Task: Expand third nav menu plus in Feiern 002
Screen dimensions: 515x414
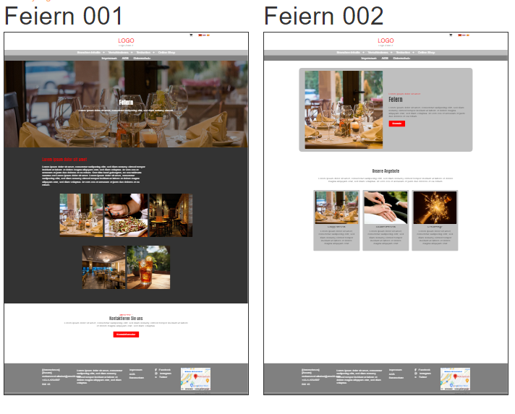Action: click(413, 53)
